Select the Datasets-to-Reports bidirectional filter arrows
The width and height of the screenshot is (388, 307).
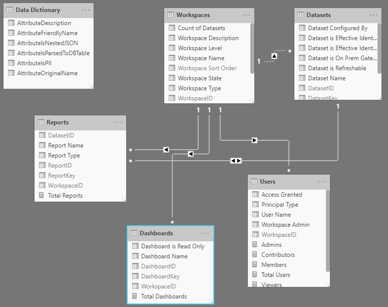(236, 161)
